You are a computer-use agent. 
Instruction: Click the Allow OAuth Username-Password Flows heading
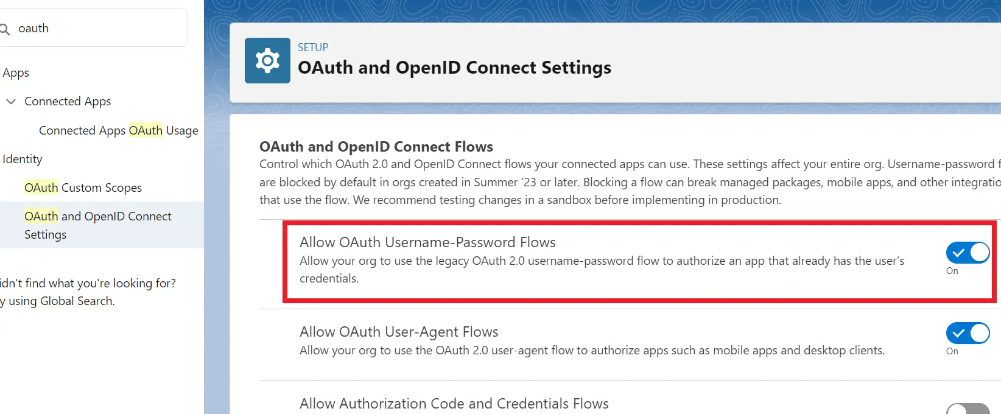click(427, 242)
